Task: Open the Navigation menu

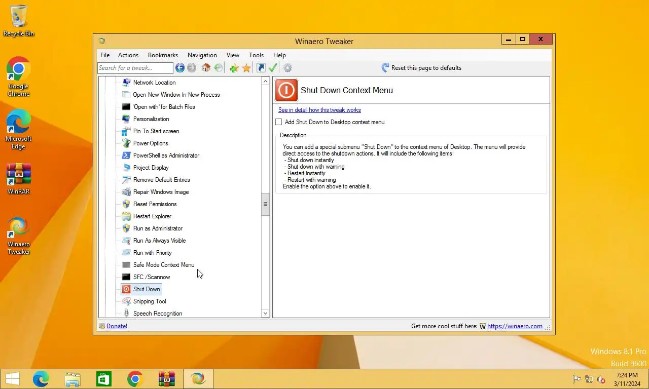Action: [202, 55]
